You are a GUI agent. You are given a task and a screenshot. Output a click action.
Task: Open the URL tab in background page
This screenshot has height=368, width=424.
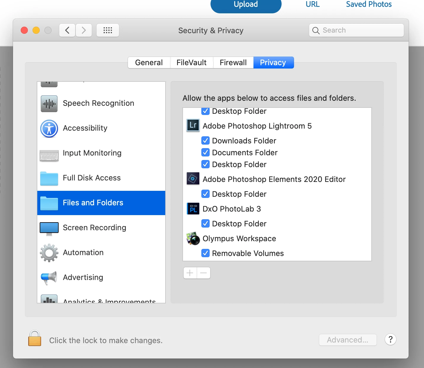click(x=313, y=4)
